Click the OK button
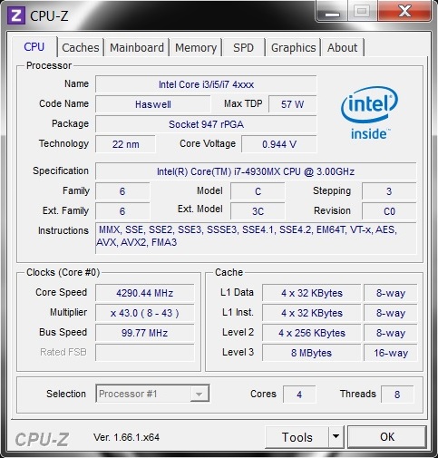The width and height of the screenshot is (438, 458). (x=387, y=437)
